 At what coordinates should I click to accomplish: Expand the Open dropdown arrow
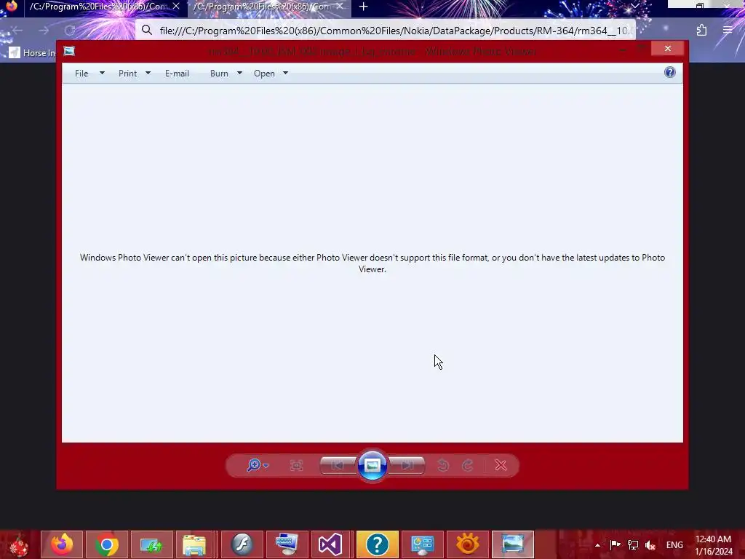pos(285,74)
